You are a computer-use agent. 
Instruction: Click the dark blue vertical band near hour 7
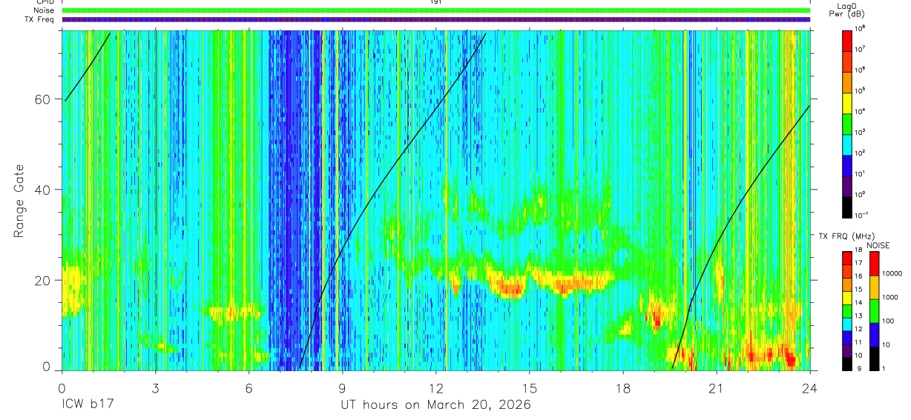pyautogui.click(x=288, y=200)
